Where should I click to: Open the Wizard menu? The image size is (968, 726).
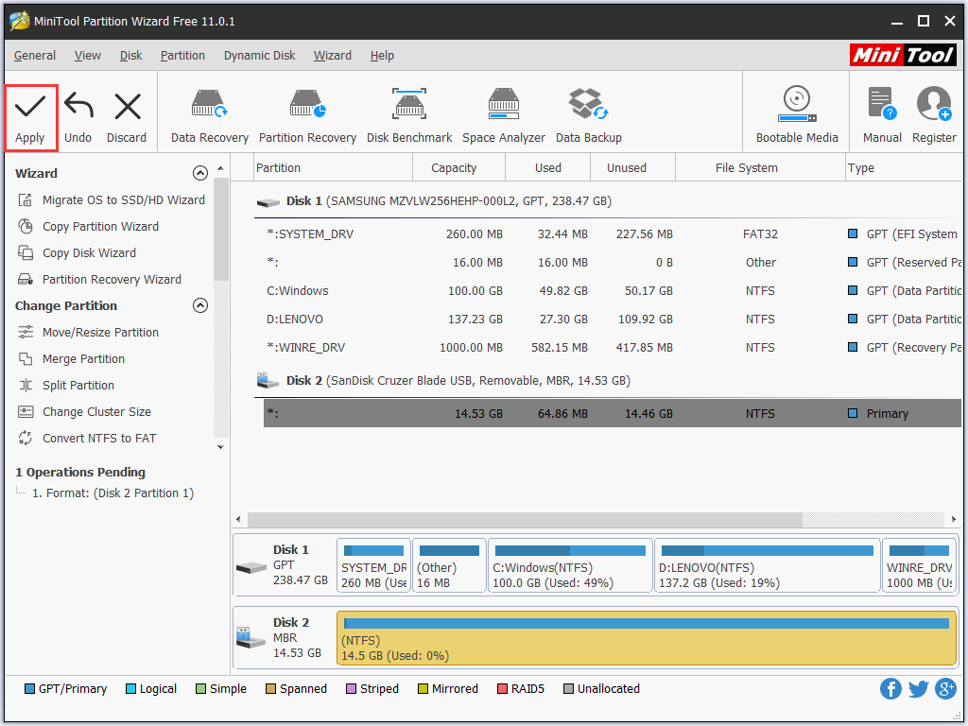click(x=332, y=56)
